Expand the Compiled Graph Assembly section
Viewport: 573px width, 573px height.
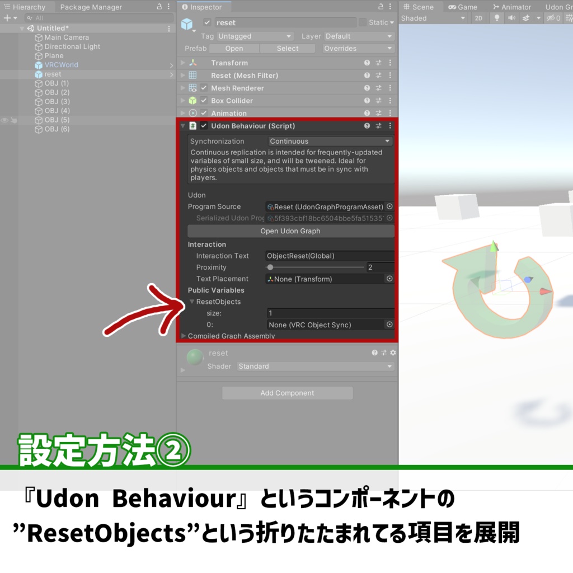(184, 336)
